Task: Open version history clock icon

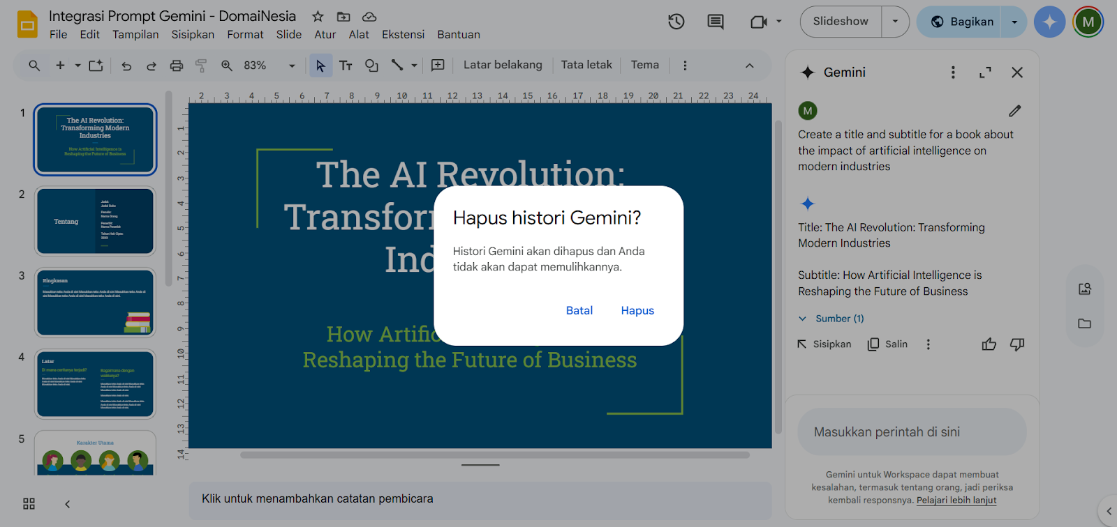Action: 676,22
